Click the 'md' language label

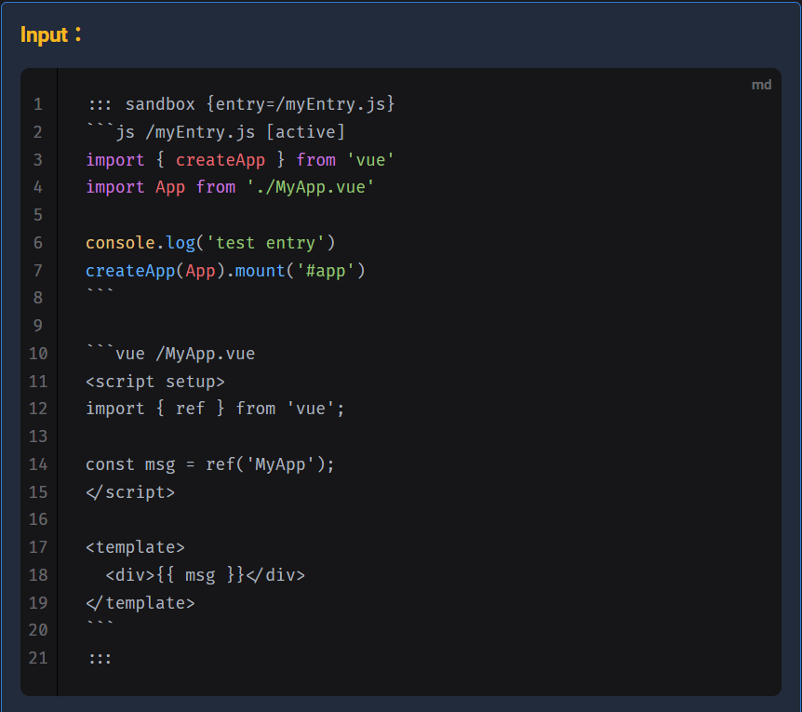(x=761, y=85)
